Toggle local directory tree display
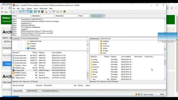 click(24, 12)
